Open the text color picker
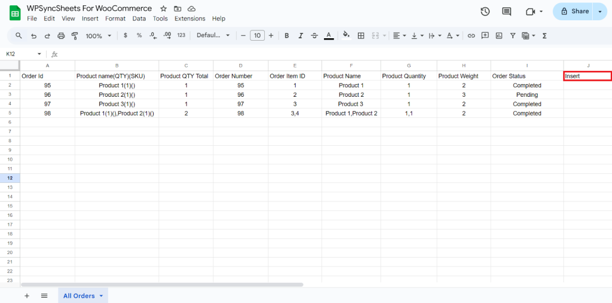Screen dimensions: 612x303 (329, 35)
